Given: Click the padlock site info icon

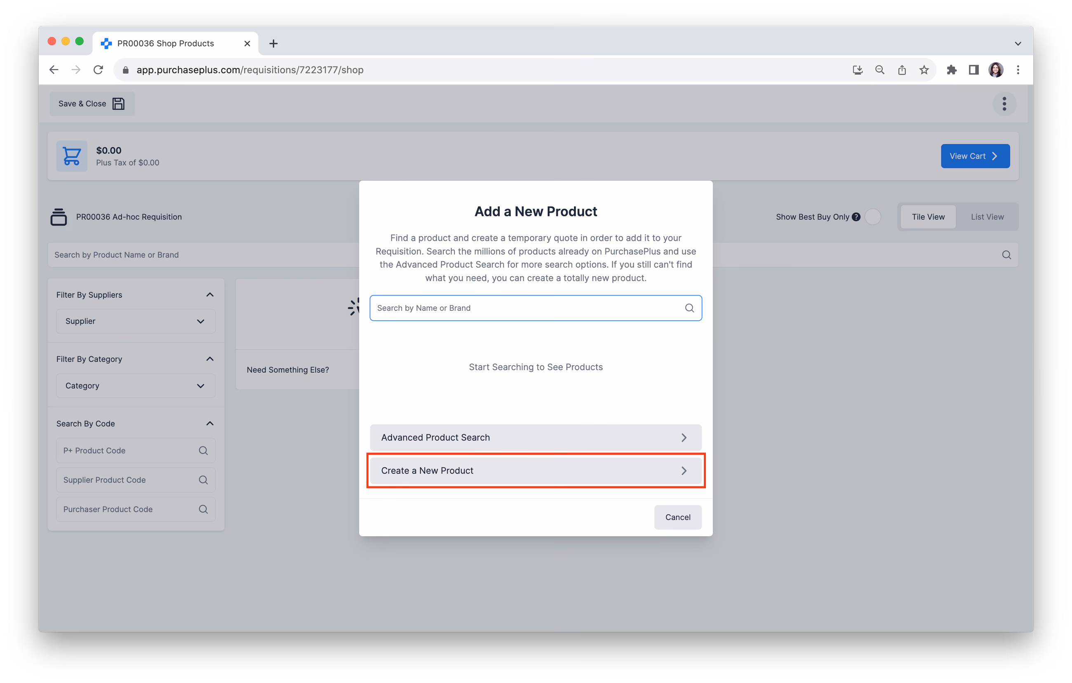Looking at the screenshot, I should 125,70.
